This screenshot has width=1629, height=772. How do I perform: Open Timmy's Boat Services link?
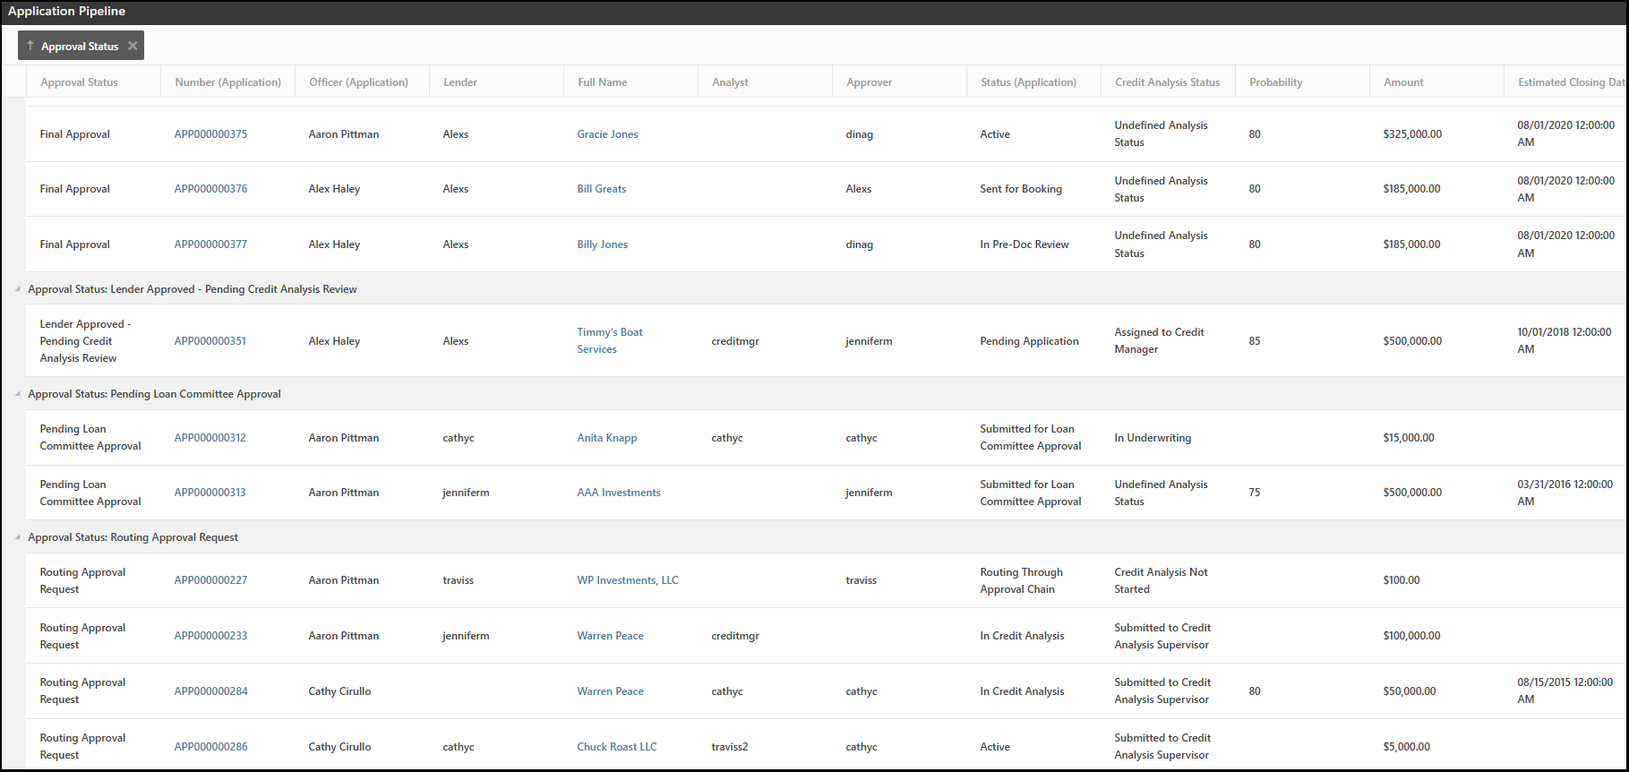pos(609,340)
